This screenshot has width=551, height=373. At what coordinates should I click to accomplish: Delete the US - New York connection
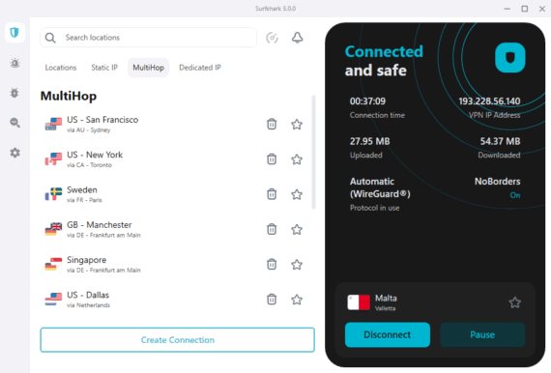point(272,159)
